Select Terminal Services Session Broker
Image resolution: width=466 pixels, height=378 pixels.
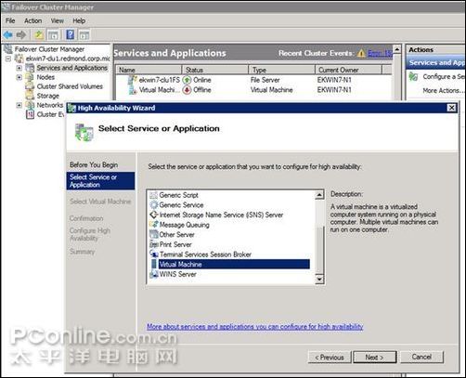(x=205, y=254)
